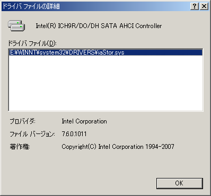The height and width of the screenshot is (196, 211).
Task: Confirm the dialog with OK
Action: point(180,183)
